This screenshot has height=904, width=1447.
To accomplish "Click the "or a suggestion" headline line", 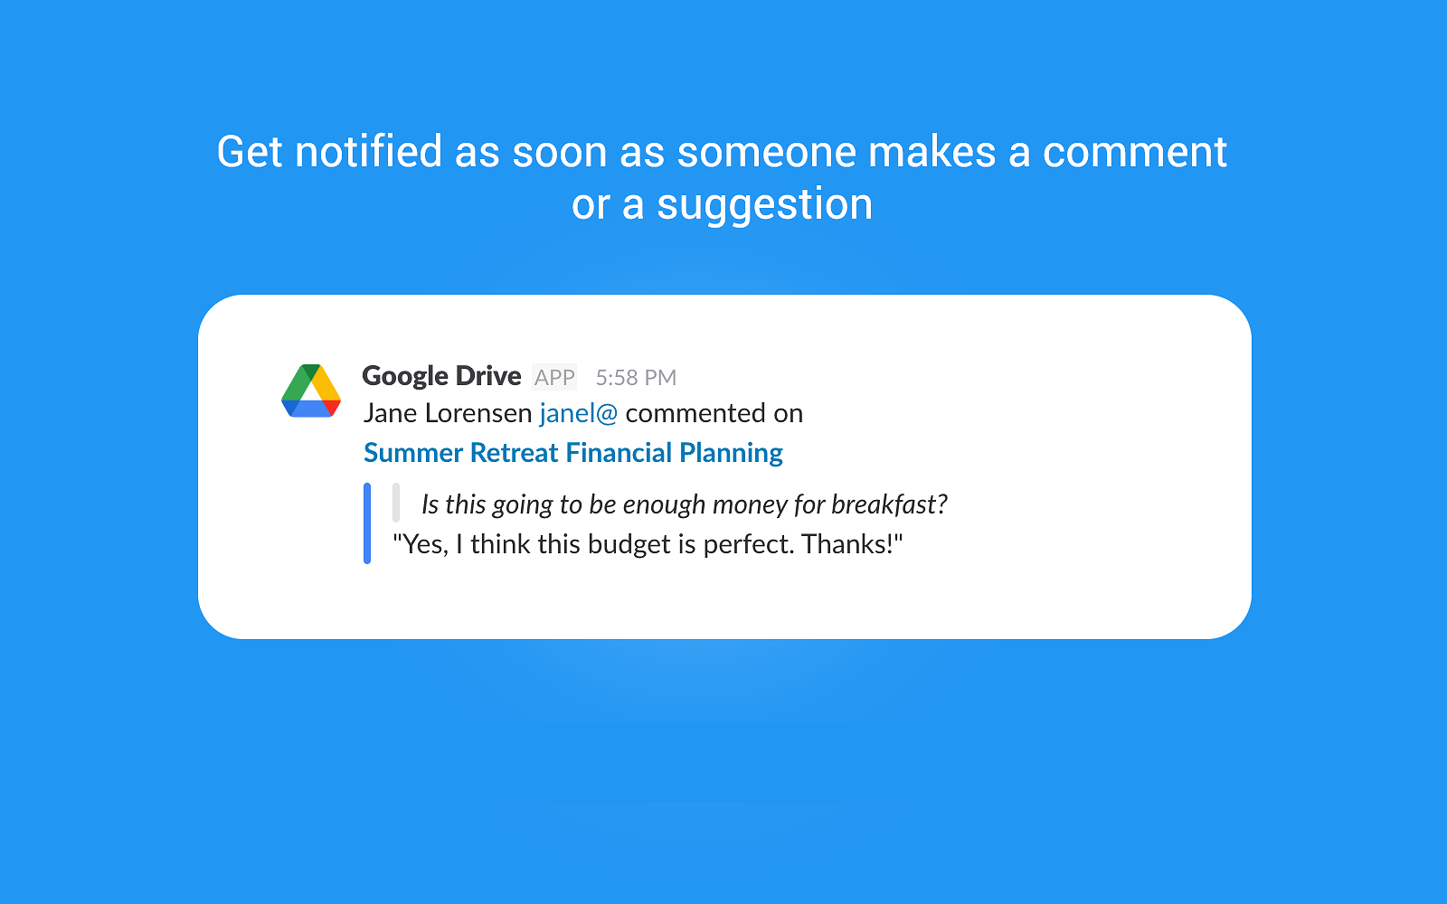I will 722,204.
